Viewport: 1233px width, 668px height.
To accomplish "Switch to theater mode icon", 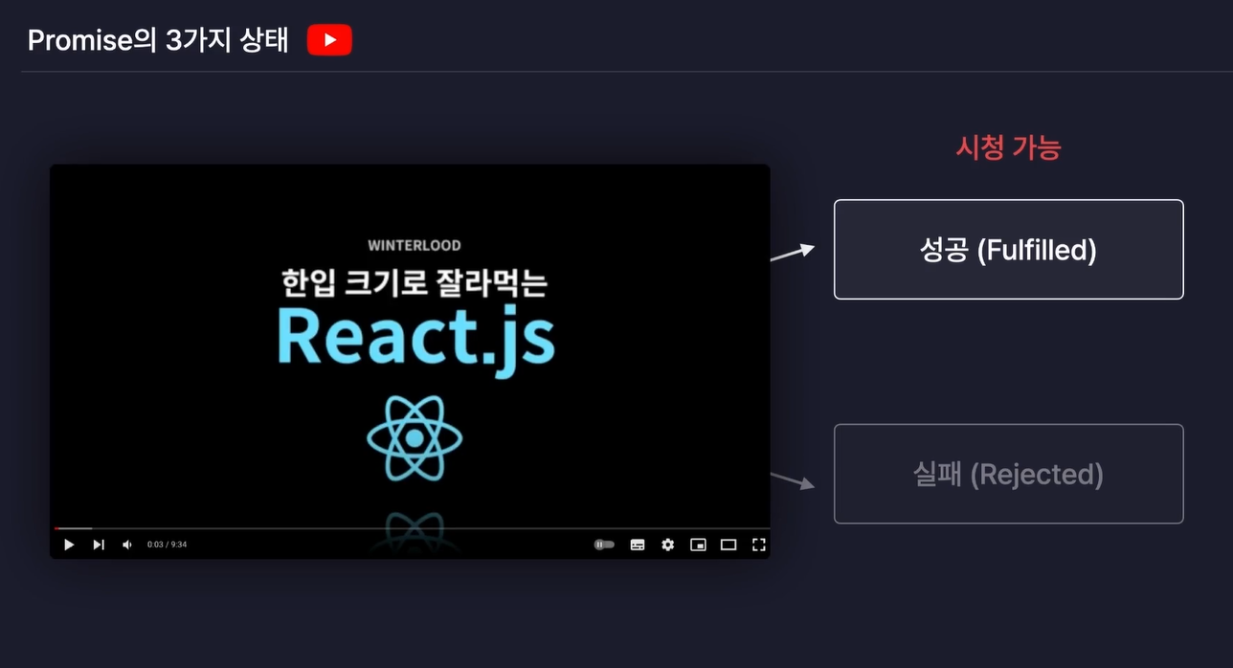I will [x=729, y=545].
